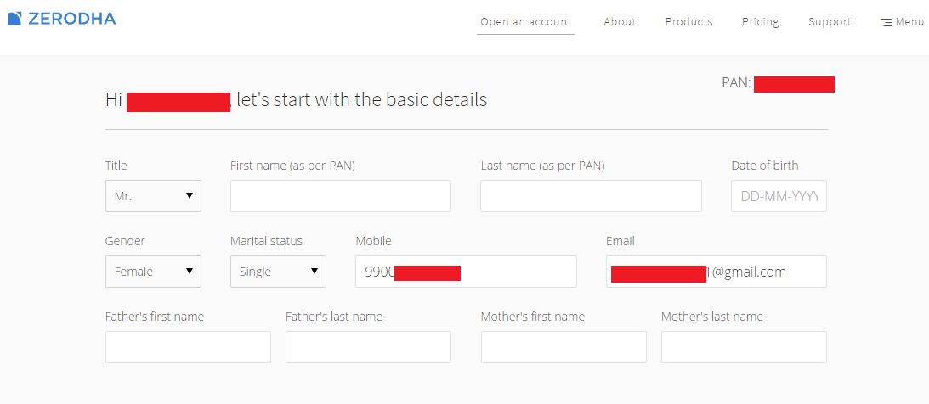View the Pricing page

(761, 22)
